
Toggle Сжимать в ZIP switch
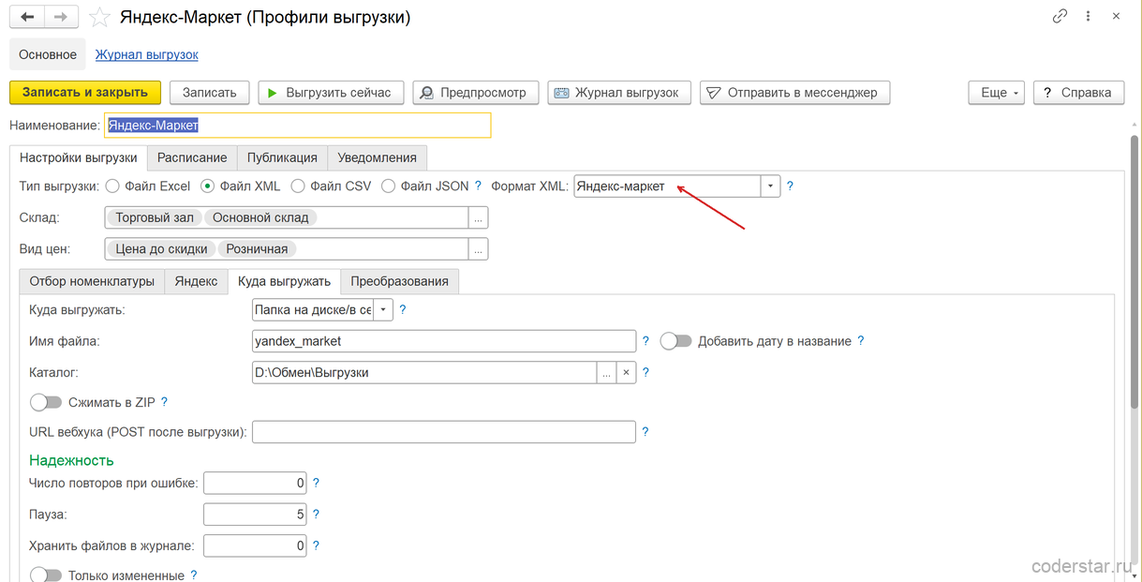coord(46,402)
